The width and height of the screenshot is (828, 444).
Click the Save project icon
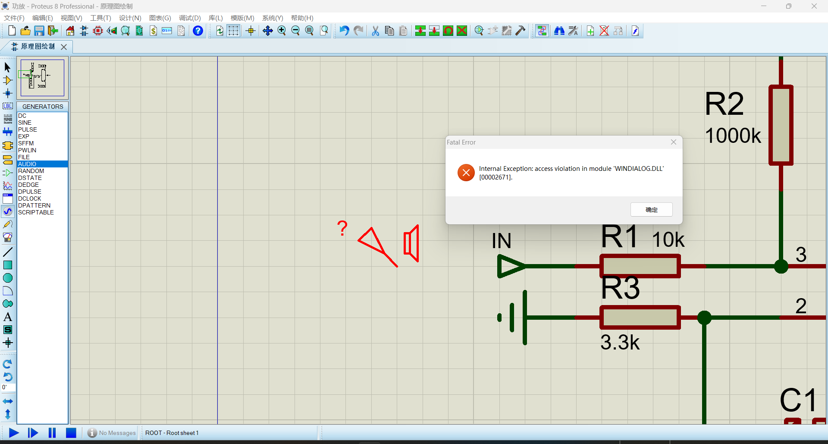pos(39,31)
